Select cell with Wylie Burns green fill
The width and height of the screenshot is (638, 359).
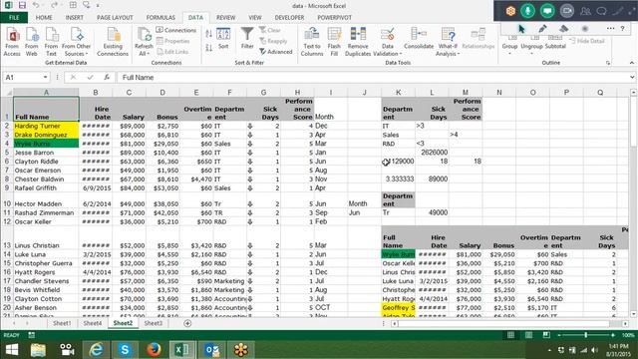pyautogui.click(x=46, y=144)
